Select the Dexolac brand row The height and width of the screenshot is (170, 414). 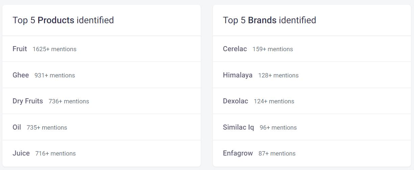[x=236, y=101]
